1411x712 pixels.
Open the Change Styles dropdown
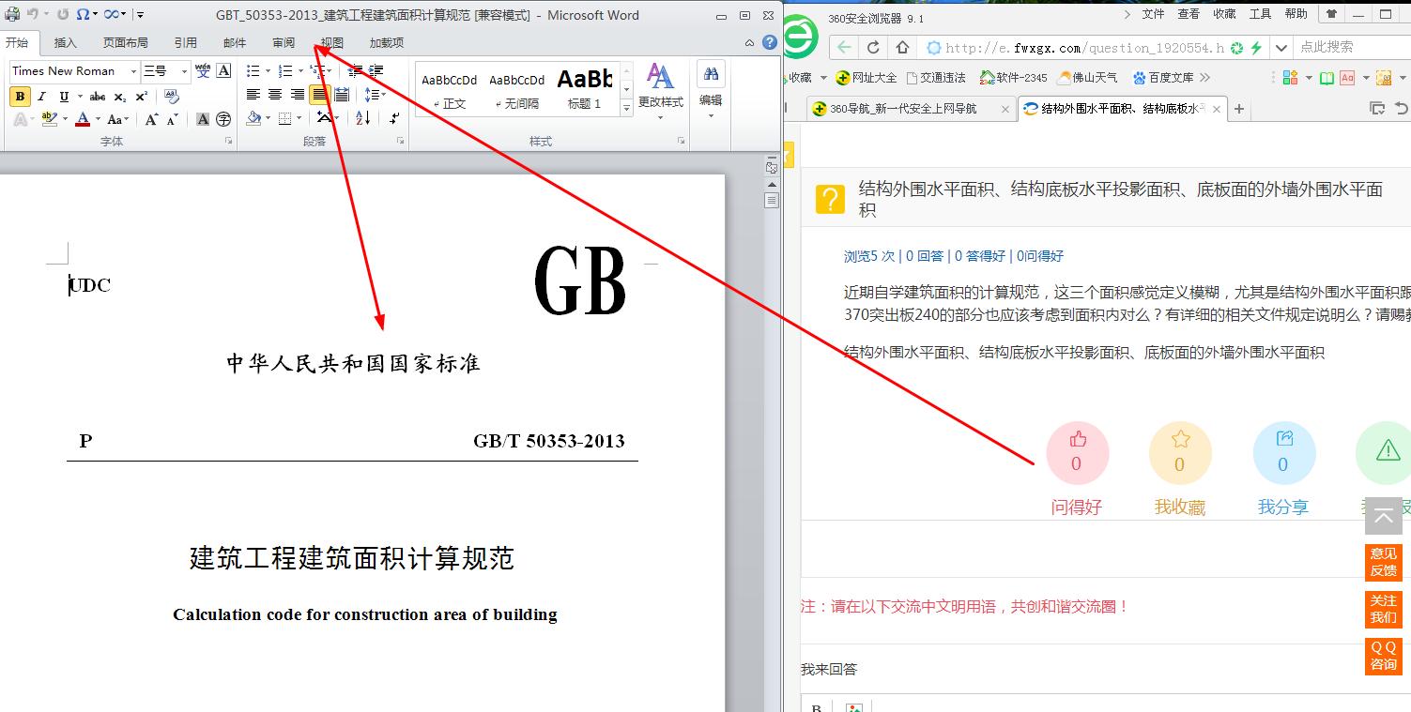click(x=661, y=92)
